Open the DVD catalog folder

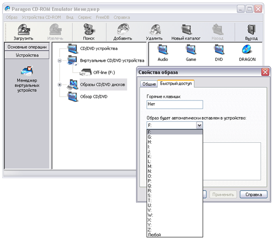tap(219, 50)
